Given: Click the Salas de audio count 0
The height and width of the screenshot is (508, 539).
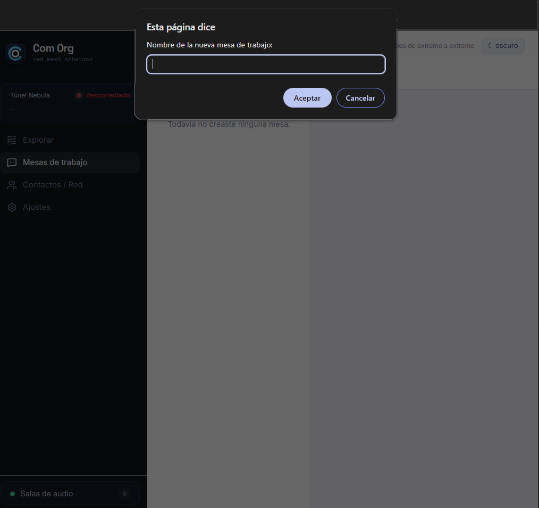Looking at the screenshot, I should tap(124, 494).
